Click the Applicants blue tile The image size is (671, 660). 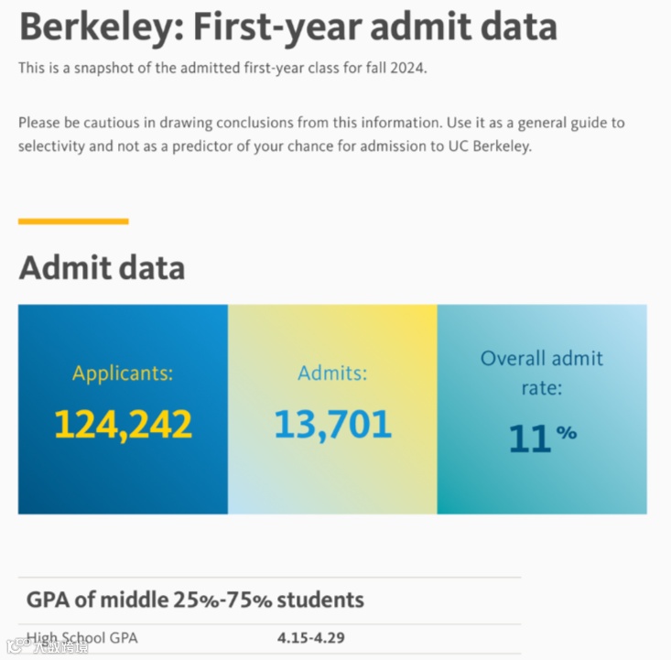coord(123,476)
